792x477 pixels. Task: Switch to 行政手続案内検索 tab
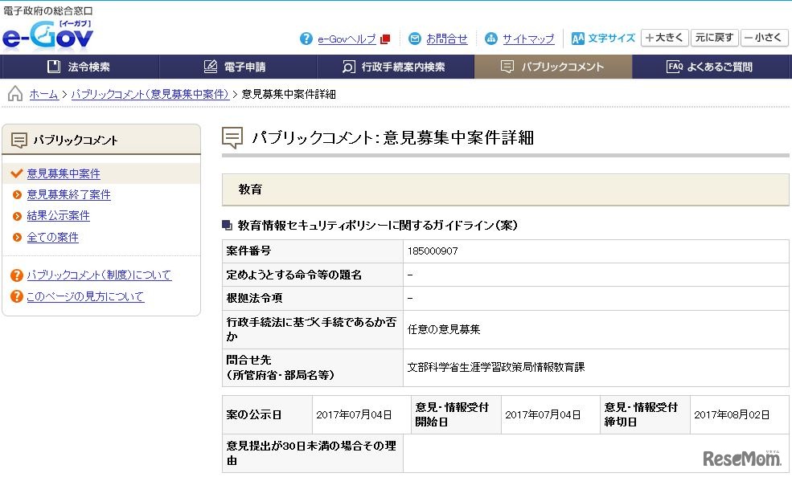[395, 67]
